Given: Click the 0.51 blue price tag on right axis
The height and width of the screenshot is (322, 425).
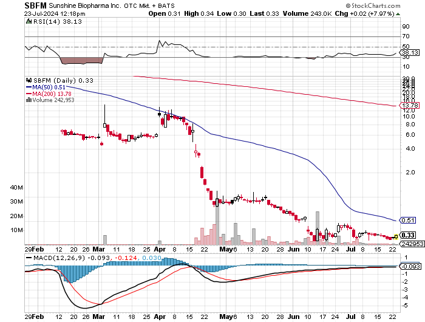Looking at the screenshot, I should pyautogui.click(x=407, y=220).
